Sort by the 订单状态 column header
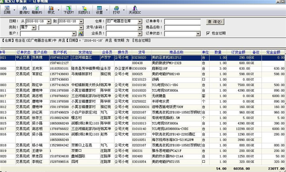The height and width of the screenshot is (172, 286). point(23,52)
